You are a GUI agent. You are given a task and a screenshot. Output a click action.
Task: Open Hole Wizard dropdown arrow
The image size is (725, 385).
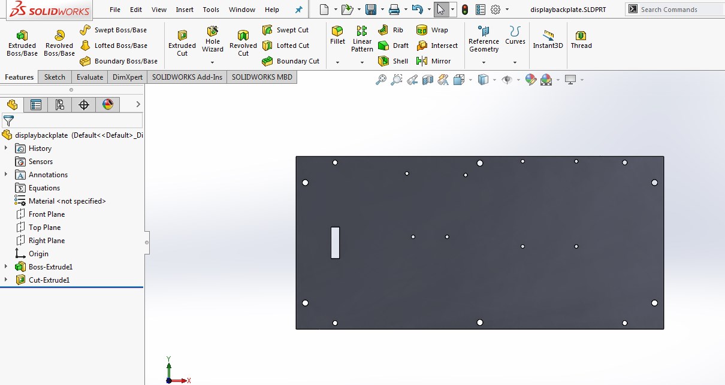[213, 62]
